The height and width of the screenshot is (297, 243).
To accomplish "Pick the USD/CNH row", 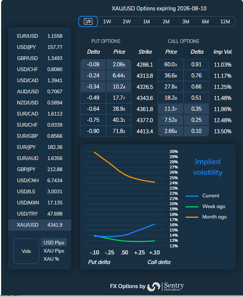I will pyautogui.click(x=40, y=180).
